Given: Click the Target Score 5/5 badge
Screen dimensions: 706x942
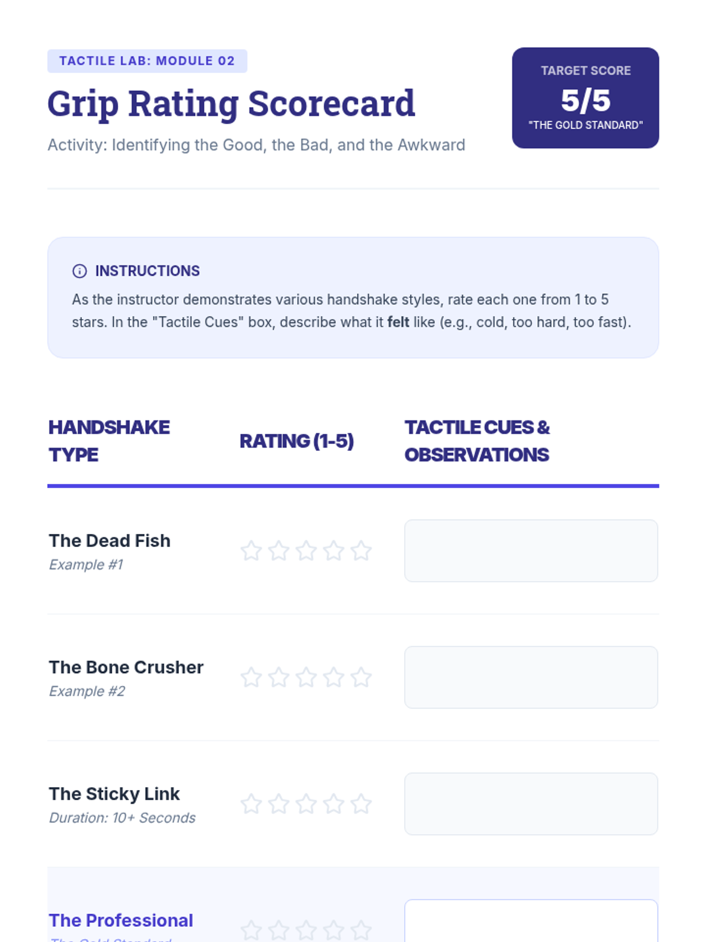Looking at the screenshot, I should pos(585,98).
